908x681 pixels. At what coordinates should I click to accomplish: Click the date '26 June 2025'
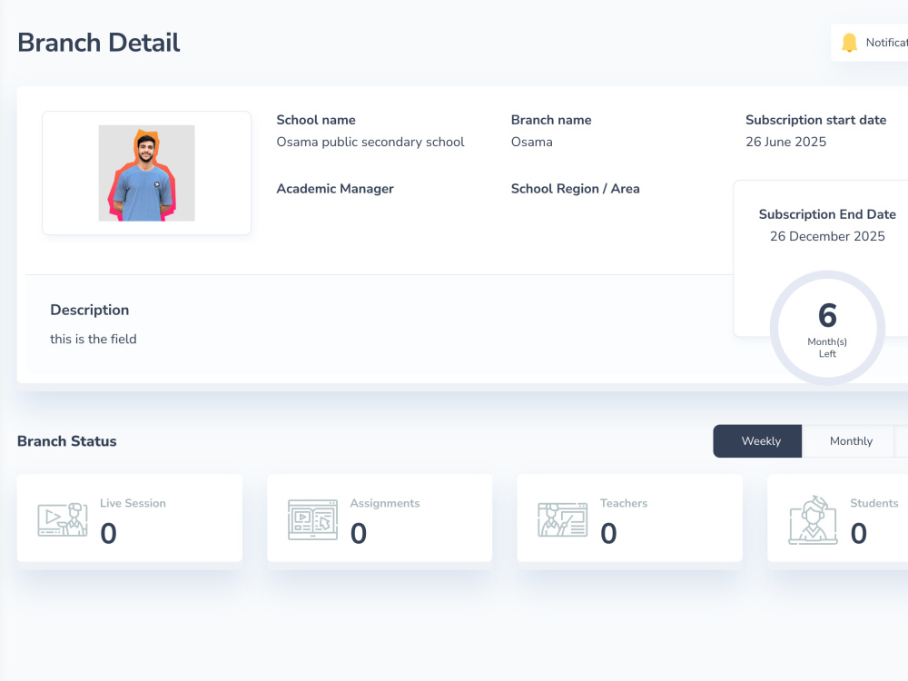coord(785,142)
